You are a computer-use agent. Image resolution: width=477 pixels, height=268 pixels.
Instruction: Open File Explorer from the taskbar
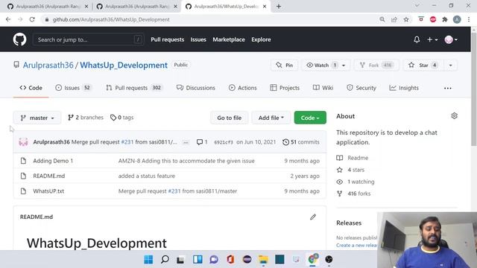(x=263, y=259)
